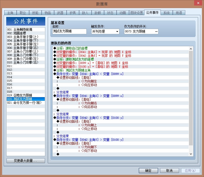Switch to the 职业 tab
Viewport: 204px width, 177px height.
(x=23, y=13)
